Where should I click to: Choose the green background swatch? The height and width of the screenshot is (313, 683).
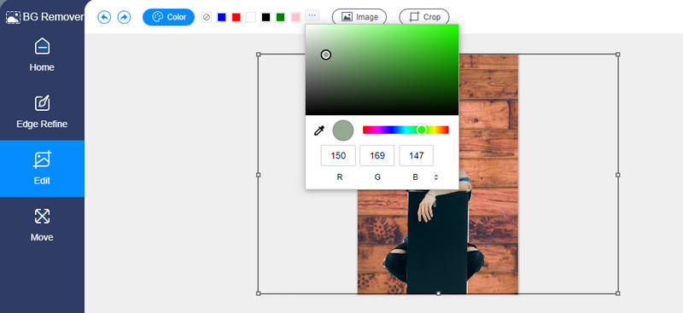click(x=281, y=17)
